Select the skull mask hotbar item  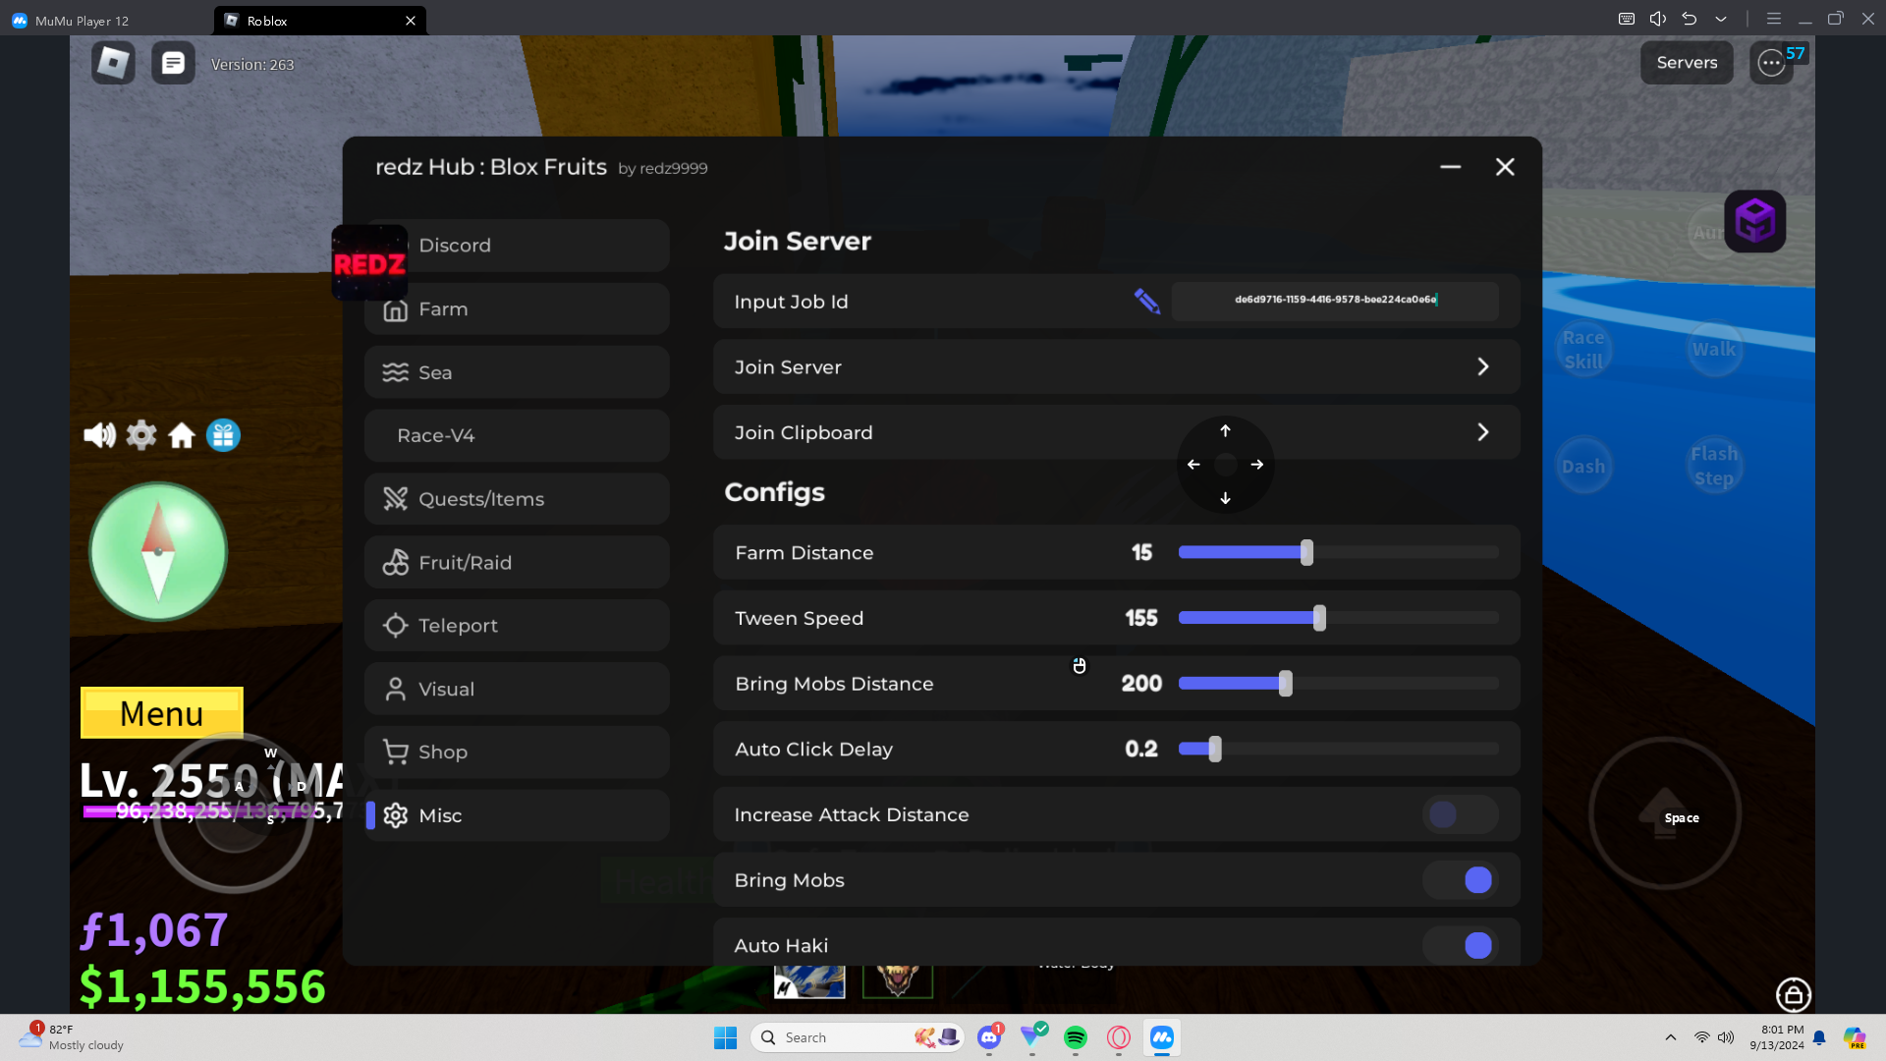click(x=898, y=981)
